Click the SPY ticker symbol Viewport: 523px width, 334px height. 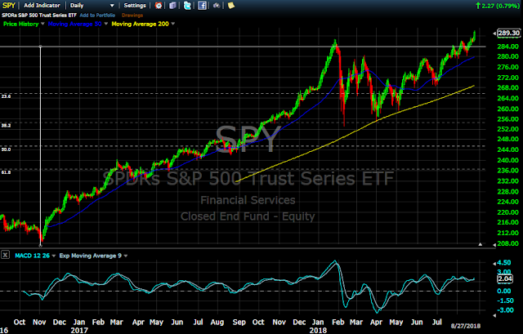[9, 6]
